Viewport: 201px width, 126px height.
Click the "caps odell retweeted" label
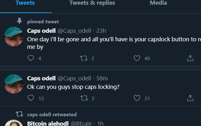point(52,114)
